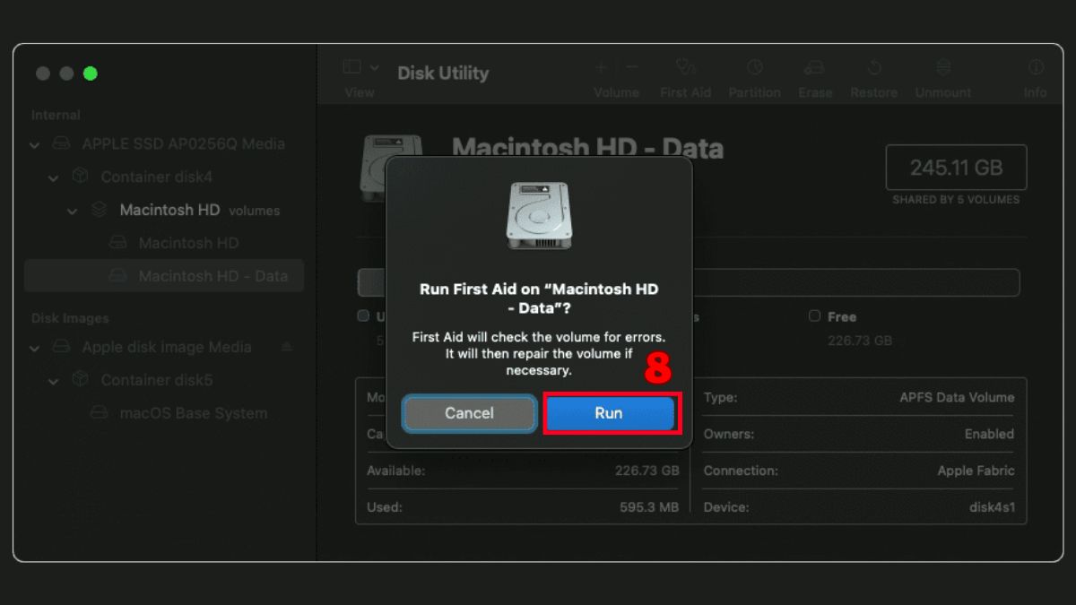The width and height of the screenshot is (1076, 605).
Task: Click the Run button in dialog
Action: pos(610,413)
